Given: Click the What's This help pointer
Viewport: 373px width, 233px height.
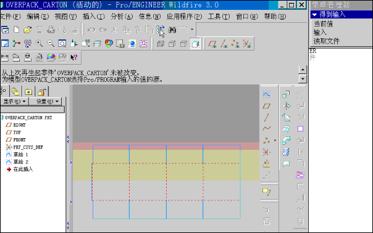Looking at the screenshot, I should [74, 57].
